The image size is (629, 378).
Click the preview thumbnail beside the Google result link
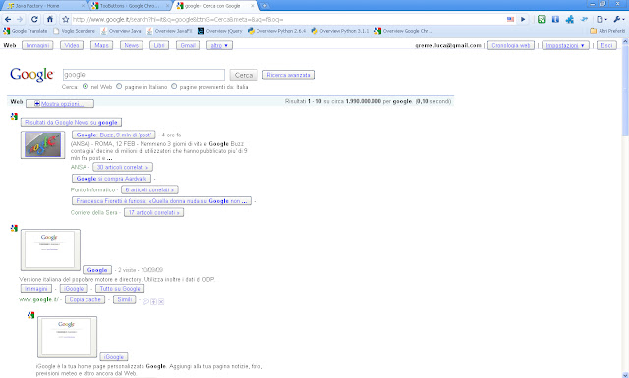(x=50, y=249)
